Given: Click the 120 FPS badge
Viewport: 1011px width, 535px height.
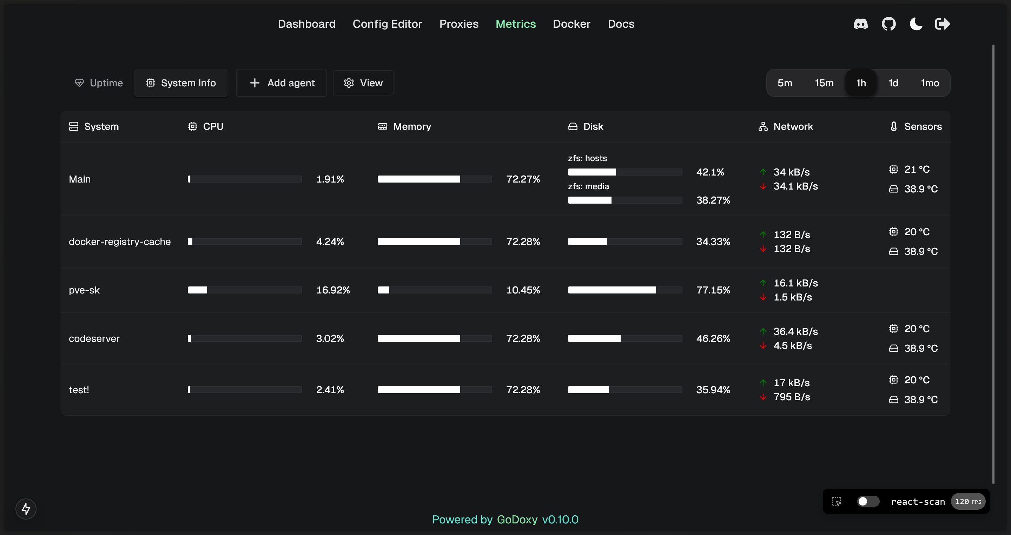Looking at the screenshot, I should pos(967,501).
